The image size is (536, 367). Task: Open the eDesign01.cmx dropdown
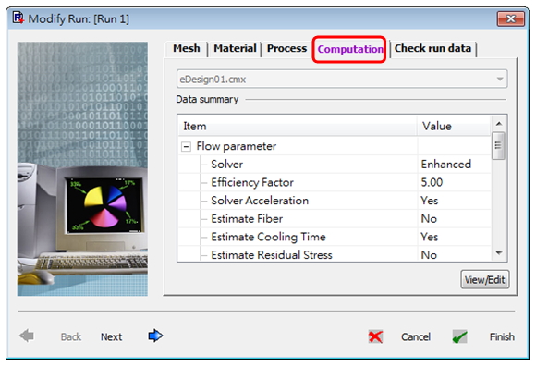[x=342, y=79]
